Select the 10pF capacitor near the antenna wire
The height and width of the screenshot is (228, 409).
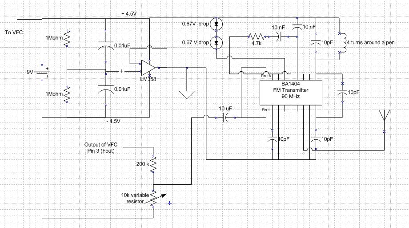tap(316, 140)
